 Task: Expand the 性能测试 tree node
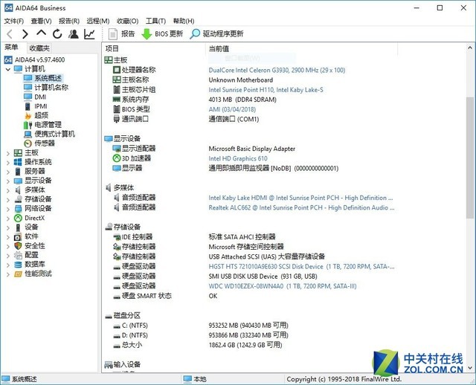[x=8, y=274]
